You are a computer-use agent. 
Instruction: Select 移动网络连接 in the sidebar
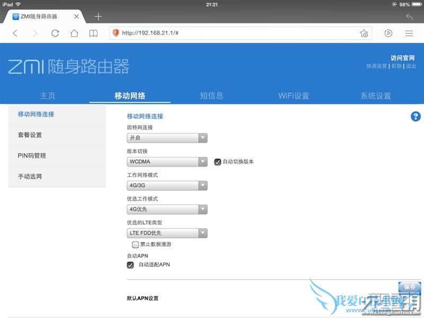point(57,114)
